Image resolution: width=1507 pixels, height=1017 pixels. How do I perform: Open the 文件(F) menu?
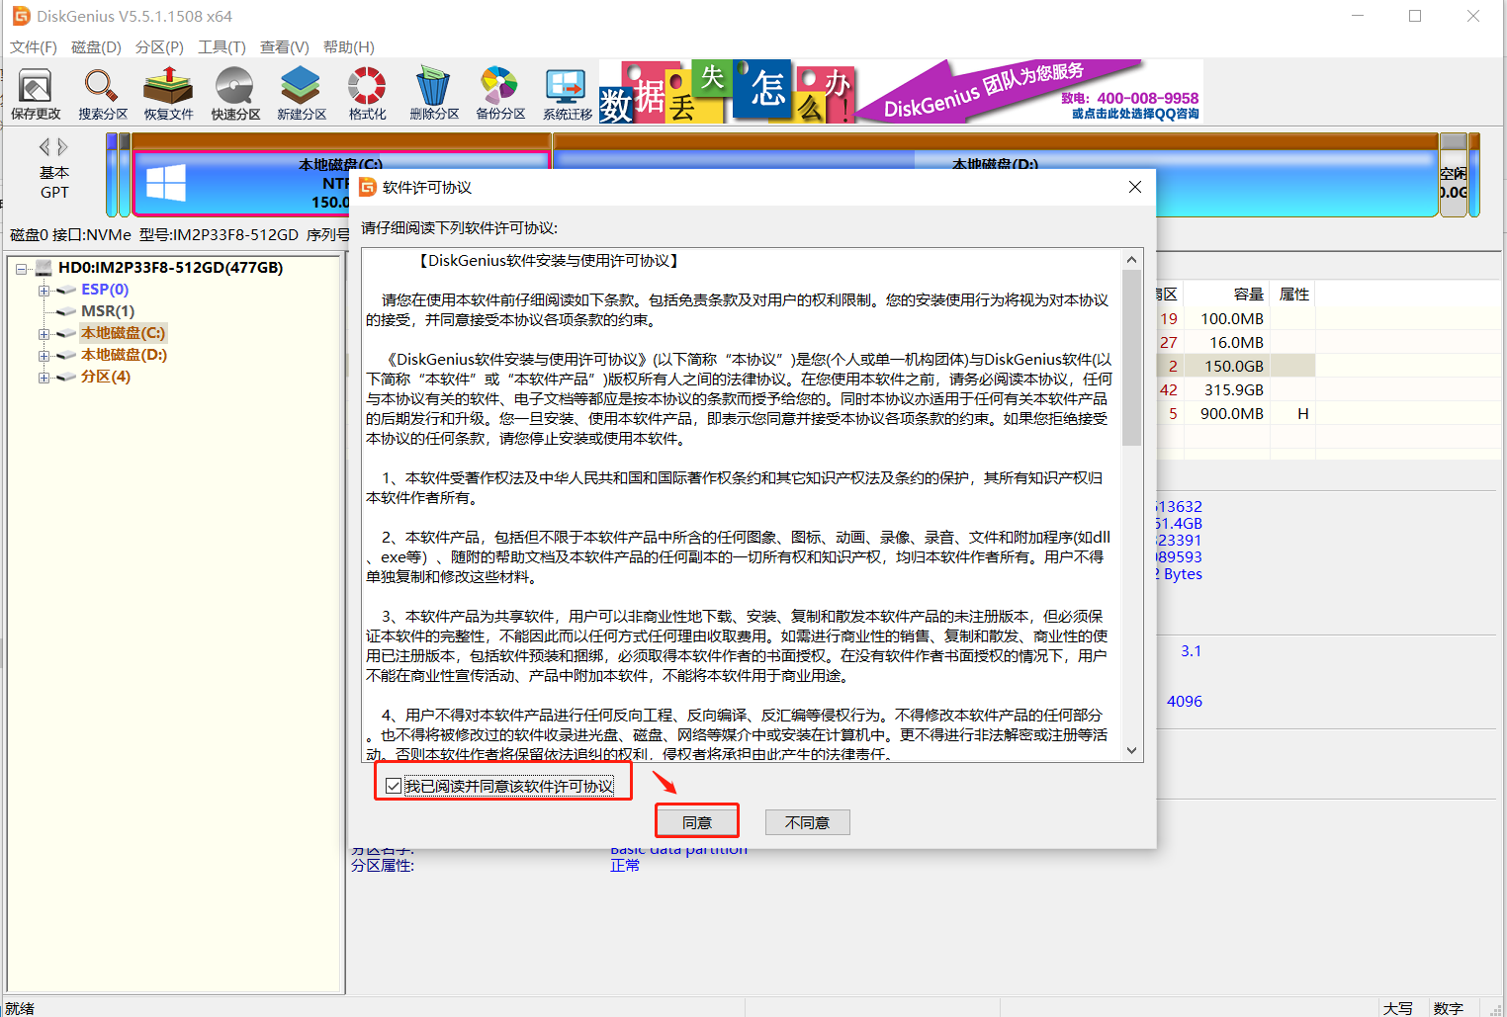coord(34,46)
